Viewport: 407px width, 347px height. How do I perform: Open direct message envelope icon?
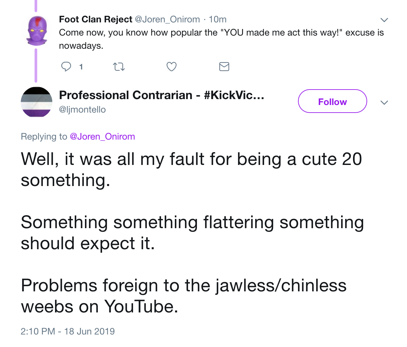[224, 67]
